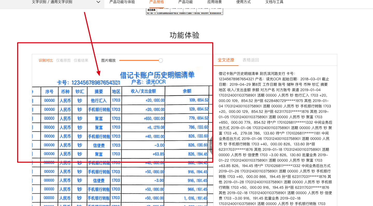Click the 借记卡账户历史明细清单 title in image

pos(157,75)
